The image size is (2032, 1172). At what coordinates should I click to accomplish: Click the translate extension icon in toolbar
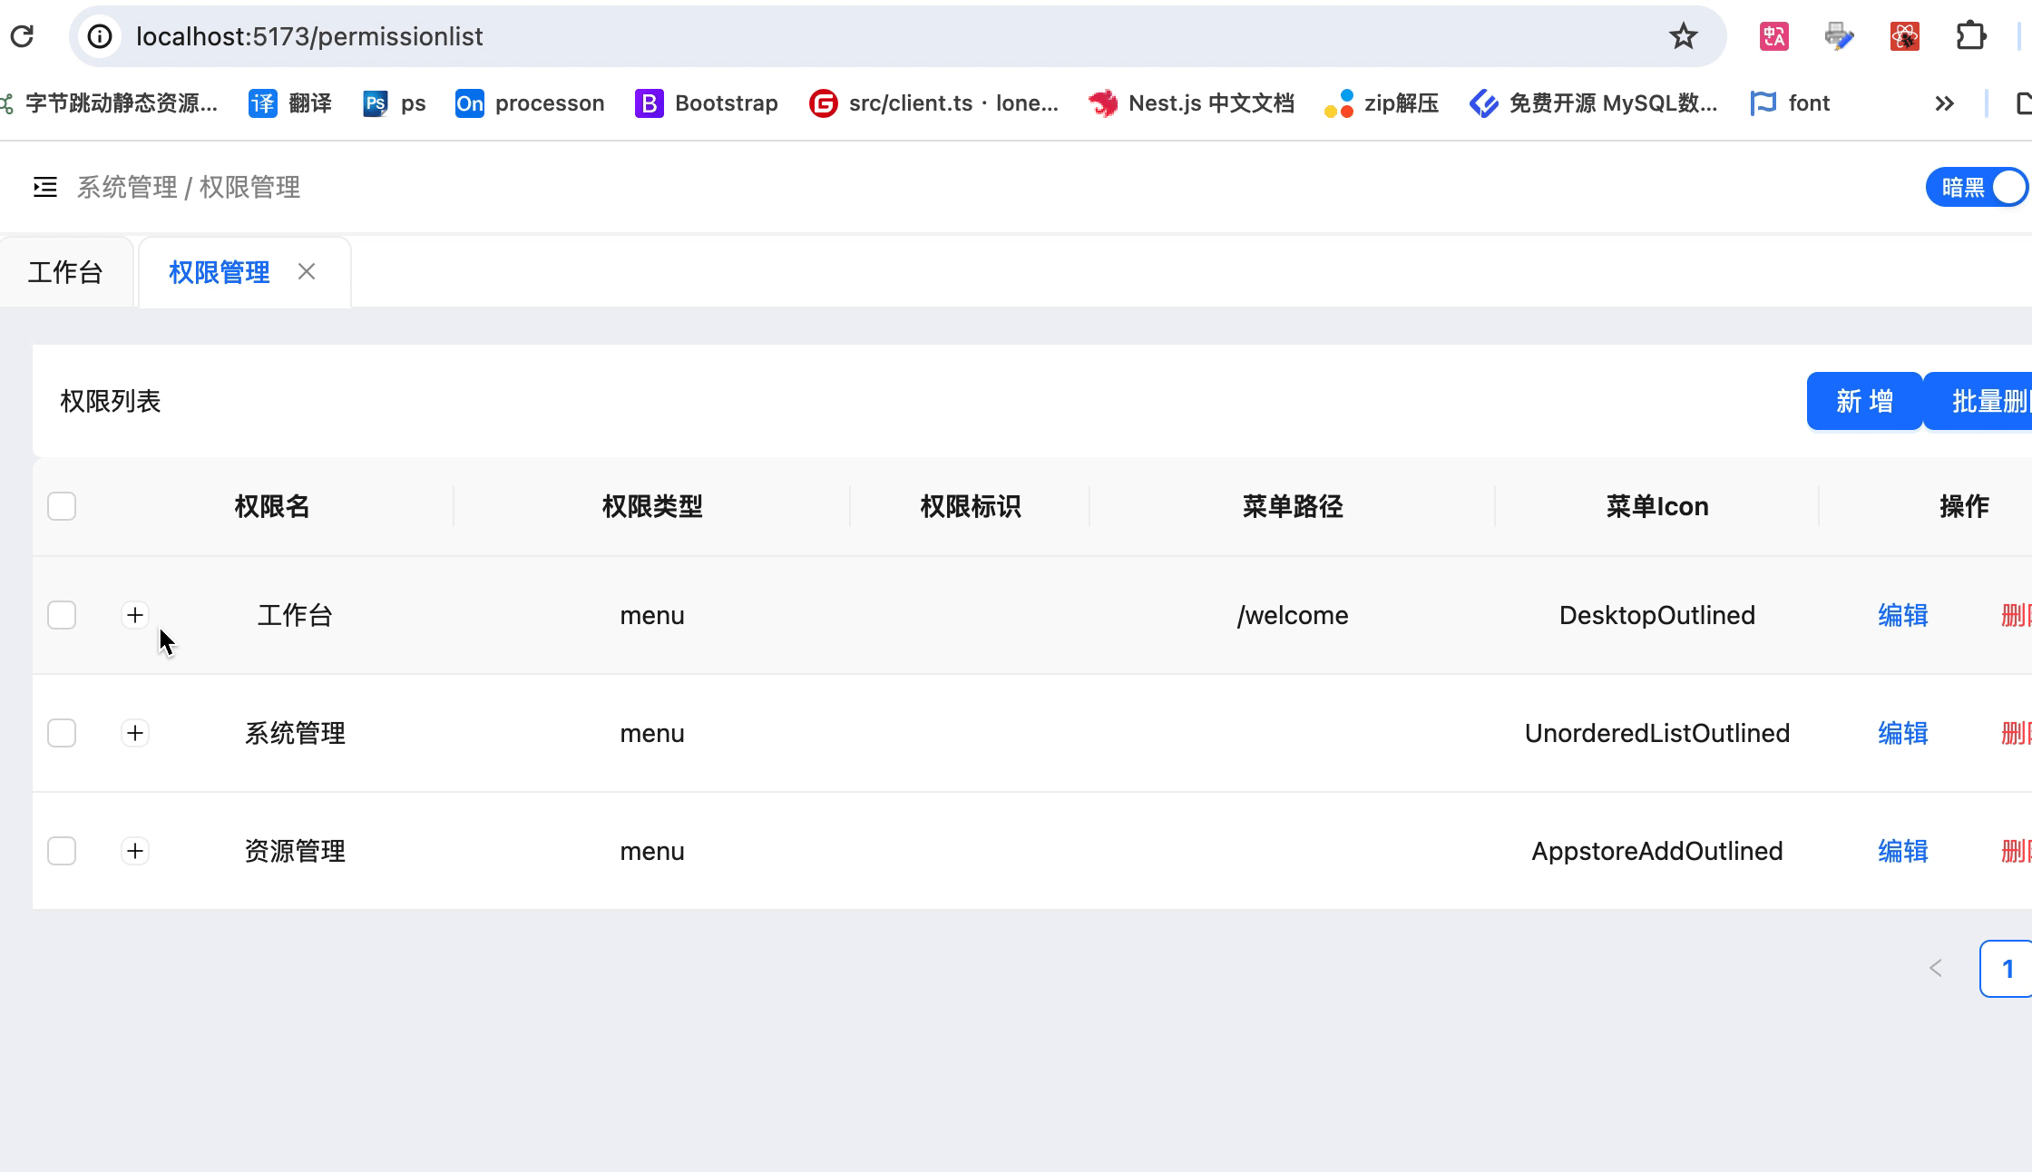1773,36
